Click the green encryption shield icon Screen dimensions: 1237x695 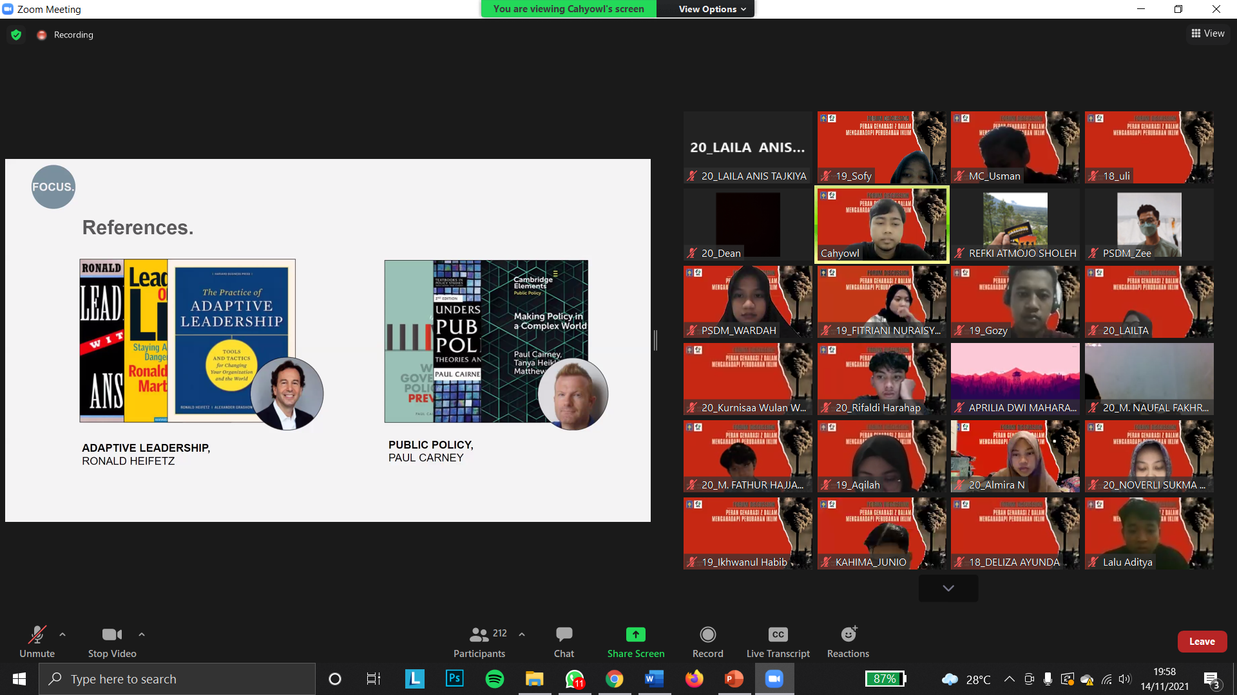coord(16,35)
